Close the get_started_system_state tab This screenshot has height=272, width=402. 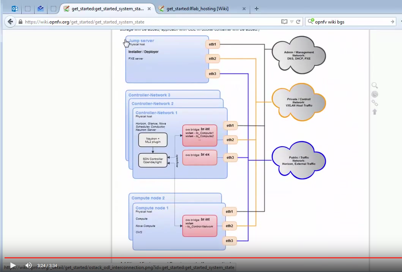[149, 9]
